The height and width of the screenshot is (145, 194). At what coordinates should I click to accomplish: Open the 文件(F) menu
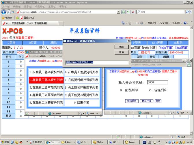pyautogui.click(x=6, y=6)
